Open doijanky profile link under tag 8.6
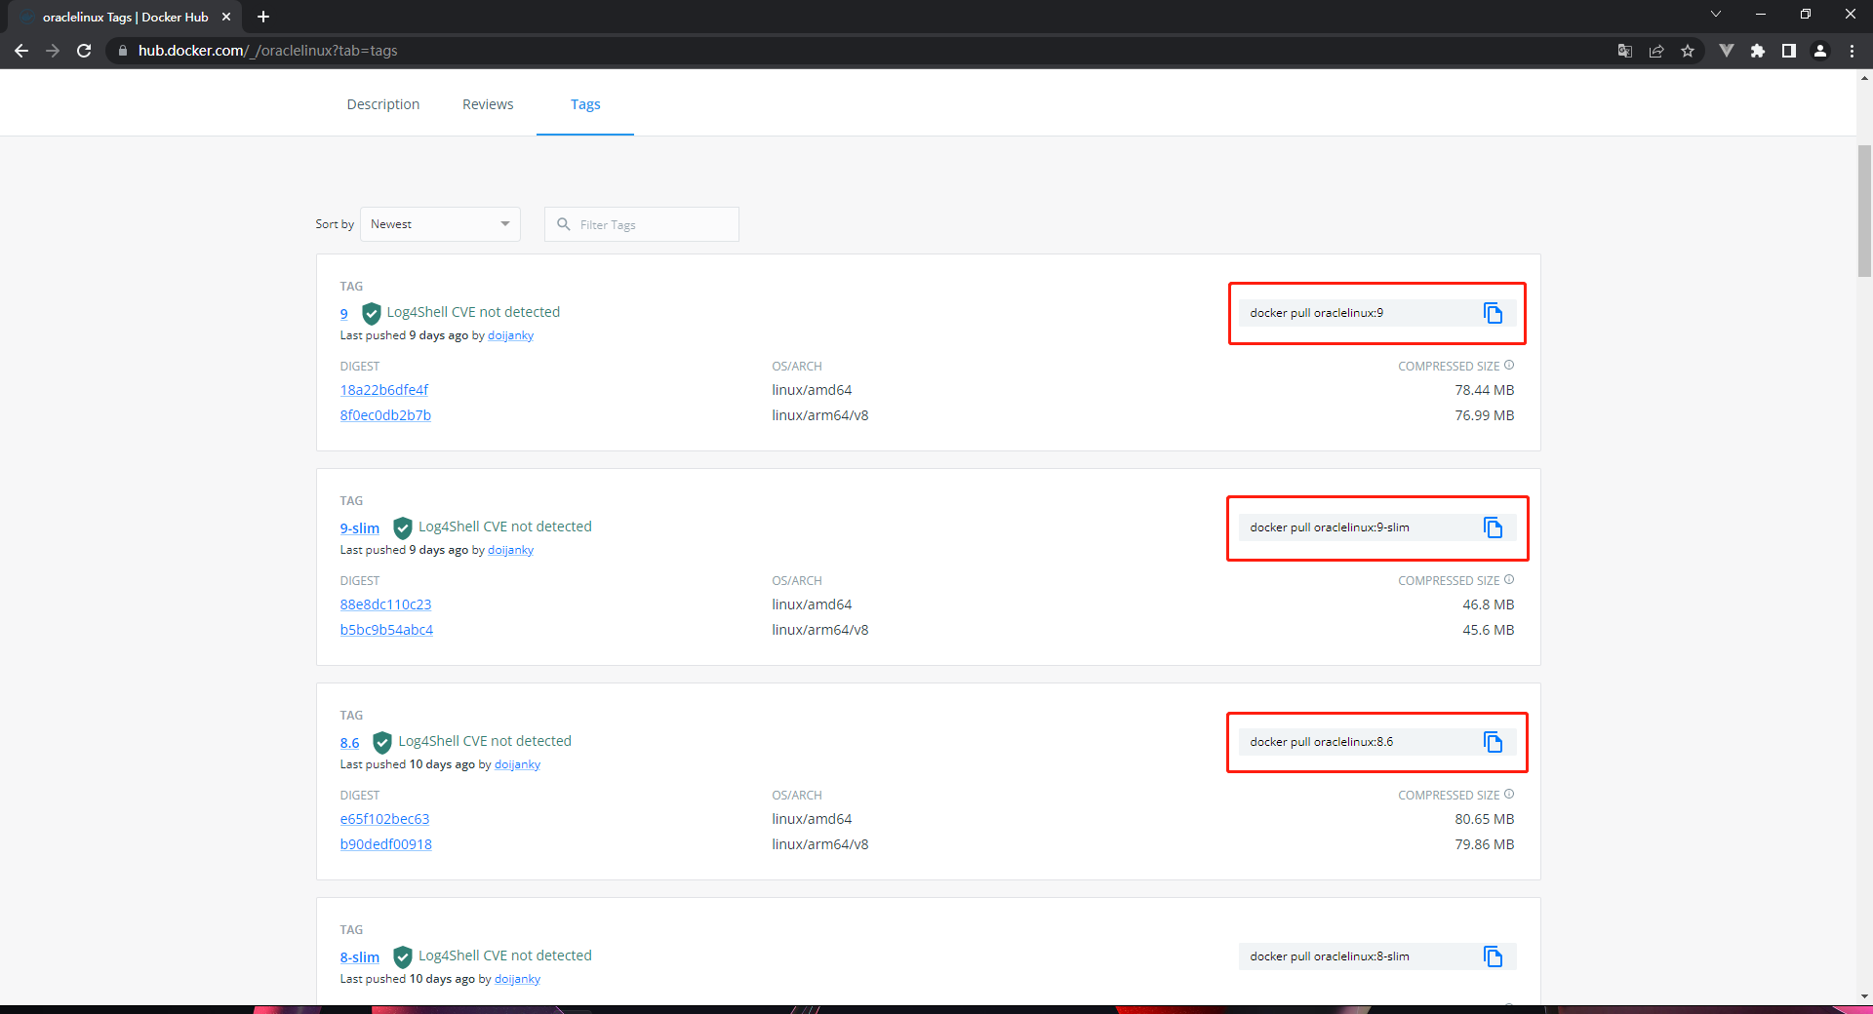Image resolution: width=1873 pixels, height=1014 pixels. click(x=517, y=764)
